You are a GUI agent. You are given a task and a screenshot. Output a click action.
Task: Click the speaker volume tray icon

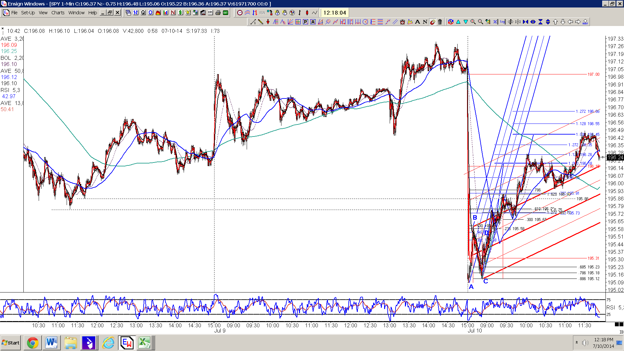tap(585, 343)
